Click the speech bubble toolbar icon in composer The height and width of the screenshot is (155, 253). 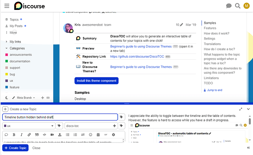(6, 135)
